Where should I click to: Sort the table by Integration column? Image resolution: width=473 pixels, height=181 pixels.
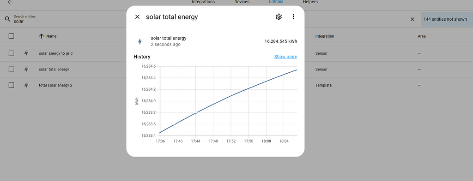tap(325, 36)
